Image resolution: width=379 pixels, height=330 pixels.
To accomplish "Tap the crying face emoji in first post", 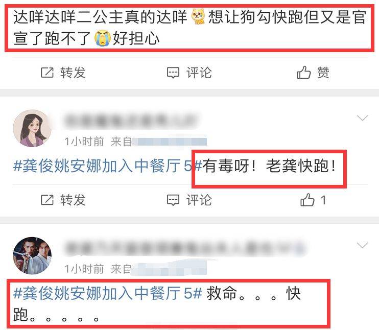I will pos(103,38).
